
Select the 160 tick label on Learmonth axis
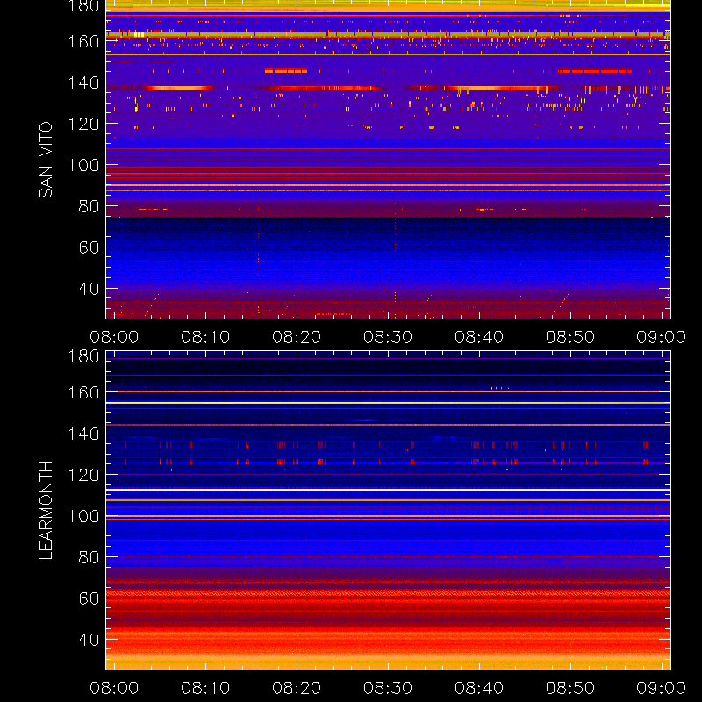coord(83,392)
